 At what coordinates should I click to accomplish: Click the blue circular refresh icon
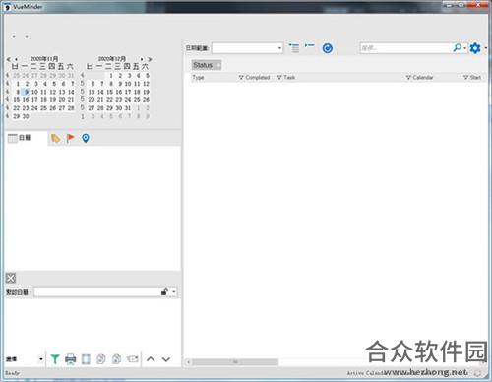coord(327,48)
